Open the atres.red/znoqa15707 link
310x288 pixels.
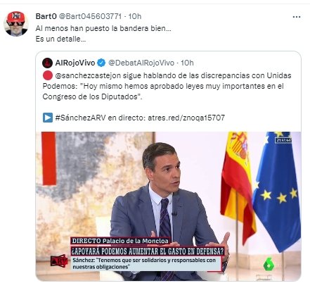[186, 118]
